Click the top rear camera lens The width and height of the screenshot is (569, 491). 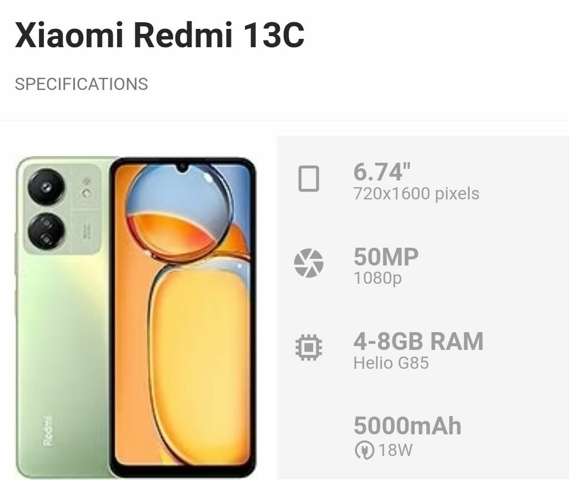(46, 187)
